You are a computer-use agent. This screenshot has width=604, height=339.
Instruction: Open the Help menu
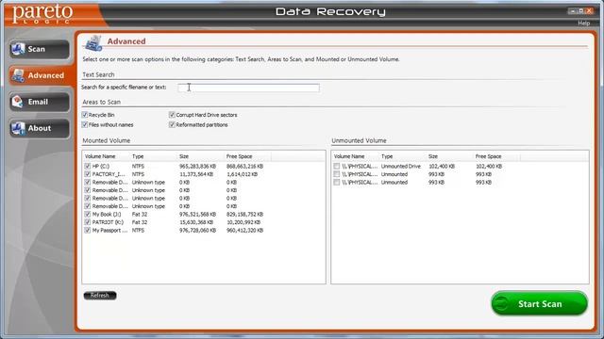pyautogui.click(x=583, y=23)
